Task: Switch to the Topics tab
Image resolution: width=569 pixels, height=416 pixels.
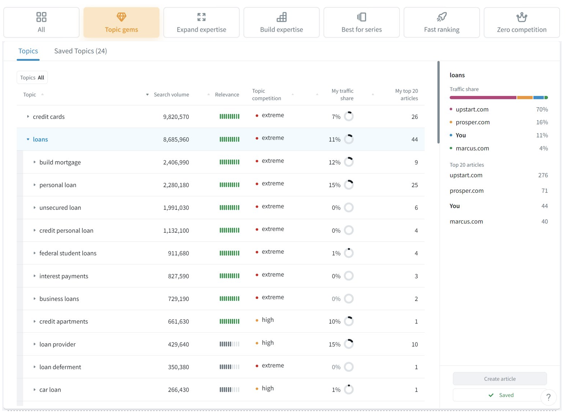Action: [28, 51]
